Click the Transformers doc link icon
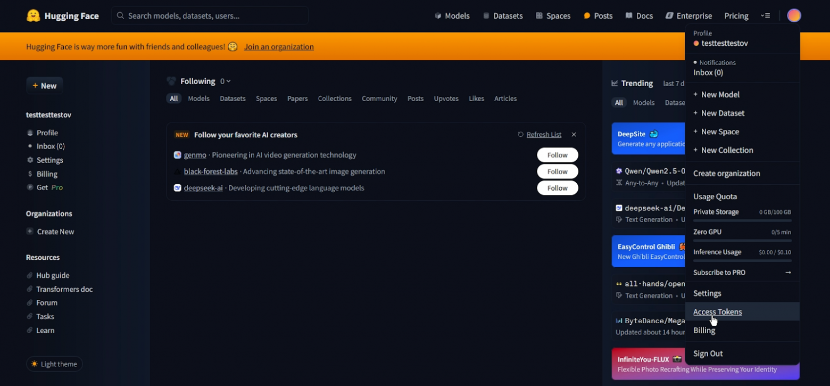 30,289
